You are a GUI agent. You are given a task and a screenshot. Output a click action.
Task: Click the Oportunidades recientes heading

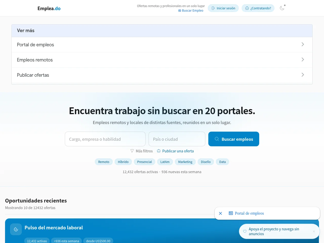point(36,201)
